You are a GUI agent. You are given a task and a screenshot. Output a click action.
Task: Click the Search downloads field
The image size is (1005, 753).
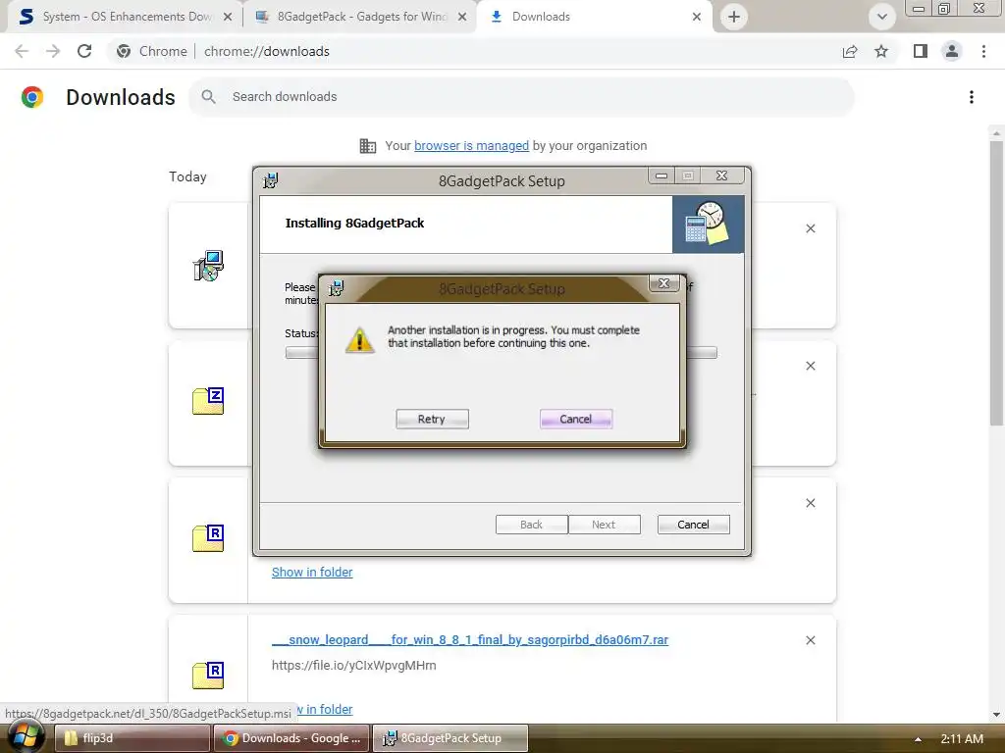coord(520,97)
